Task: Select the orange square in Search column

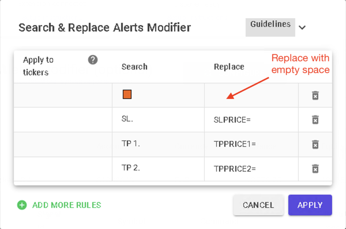Action: [x=127, y=95]
